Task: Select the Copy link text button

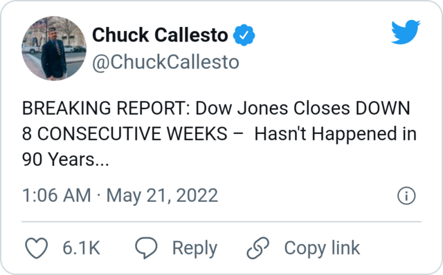Action: pos(322,248)
